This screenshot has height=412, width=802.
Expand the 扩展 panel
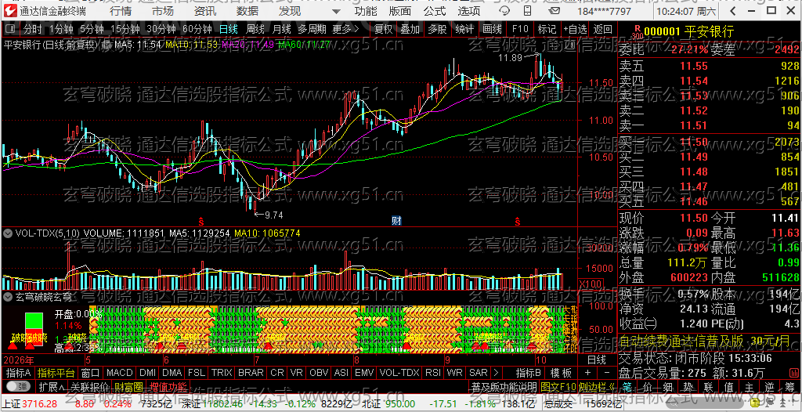tap(52, 386)
